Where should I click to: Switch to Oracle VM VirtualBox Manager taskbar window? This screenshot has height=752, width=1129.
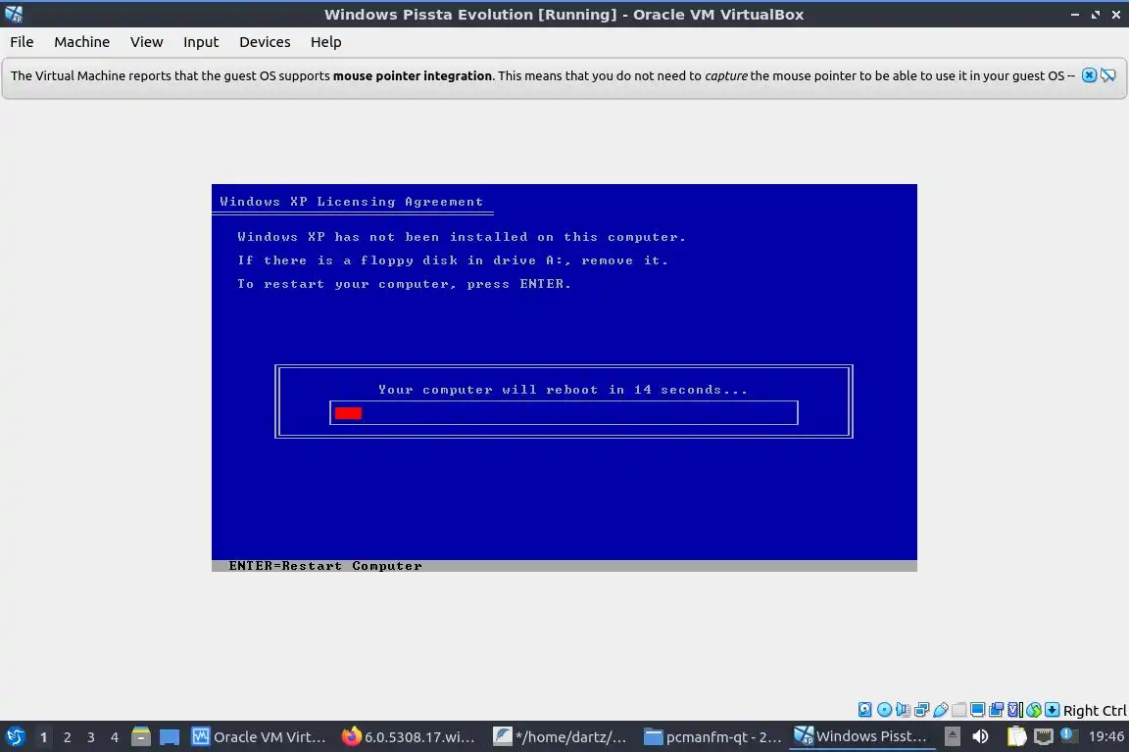click(259, 736)
